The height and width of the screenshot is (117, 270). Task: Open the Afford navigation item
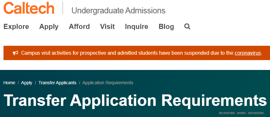tap(79, 27)
